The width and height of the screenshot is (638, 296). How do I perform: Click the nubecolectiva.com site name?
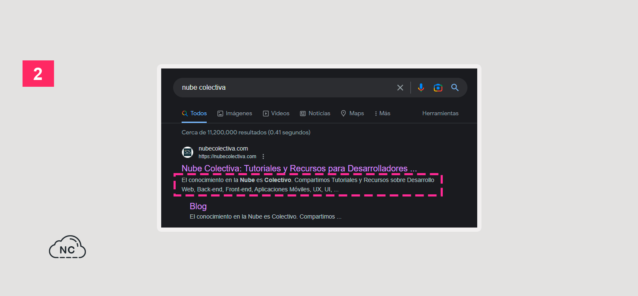point(223,149)
